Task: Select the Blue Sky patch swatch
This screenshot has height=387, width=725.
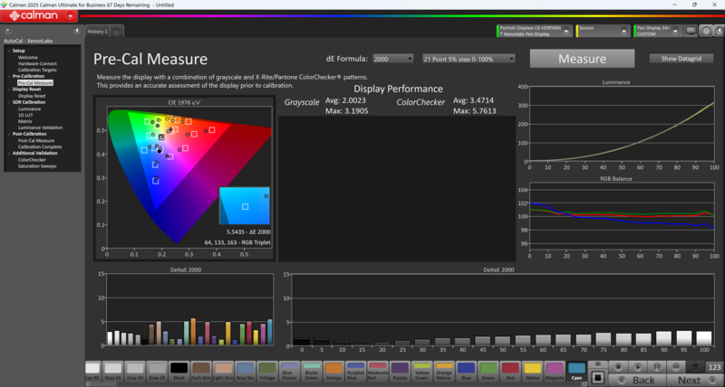Action: [246, 372]
